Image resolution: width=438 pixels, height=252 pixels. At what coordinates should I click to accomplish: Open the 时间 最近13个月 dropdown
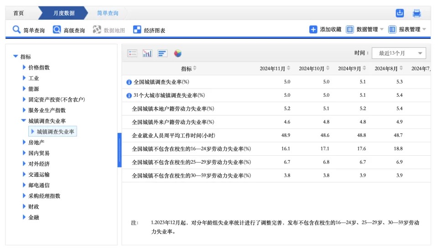(x=399, y=53)
